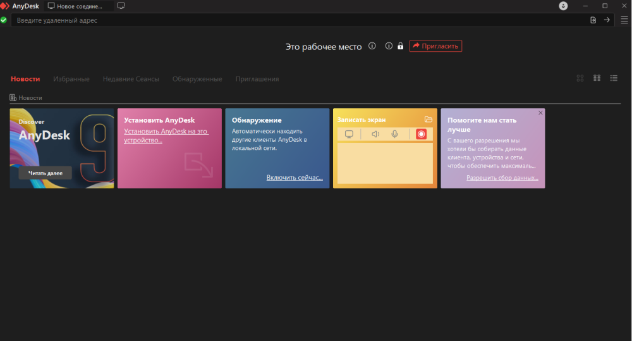Click the recording preview area on yellow card

(385, 163)
